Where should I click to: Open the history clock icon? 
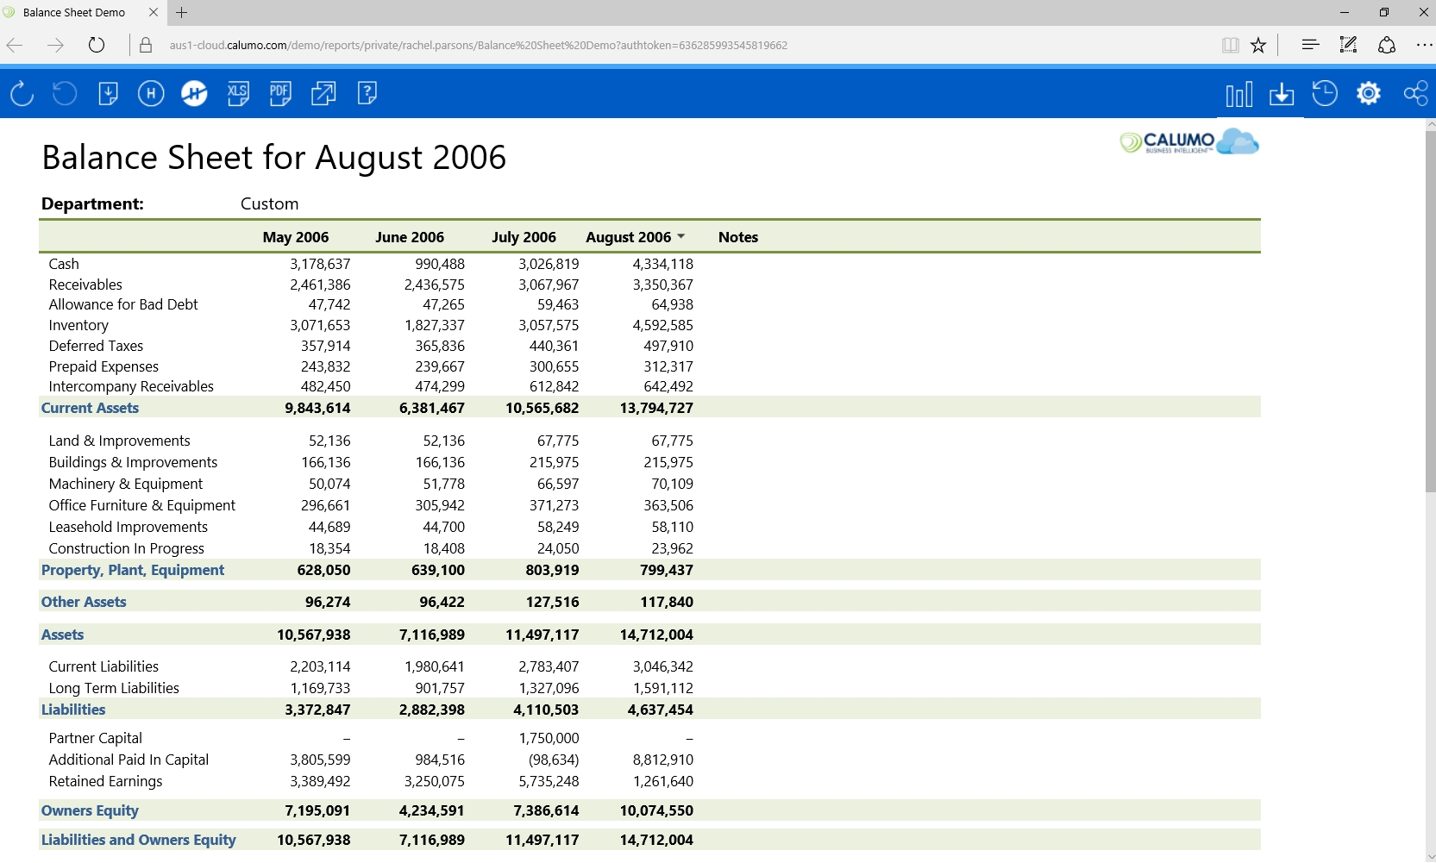point(1325,93)
